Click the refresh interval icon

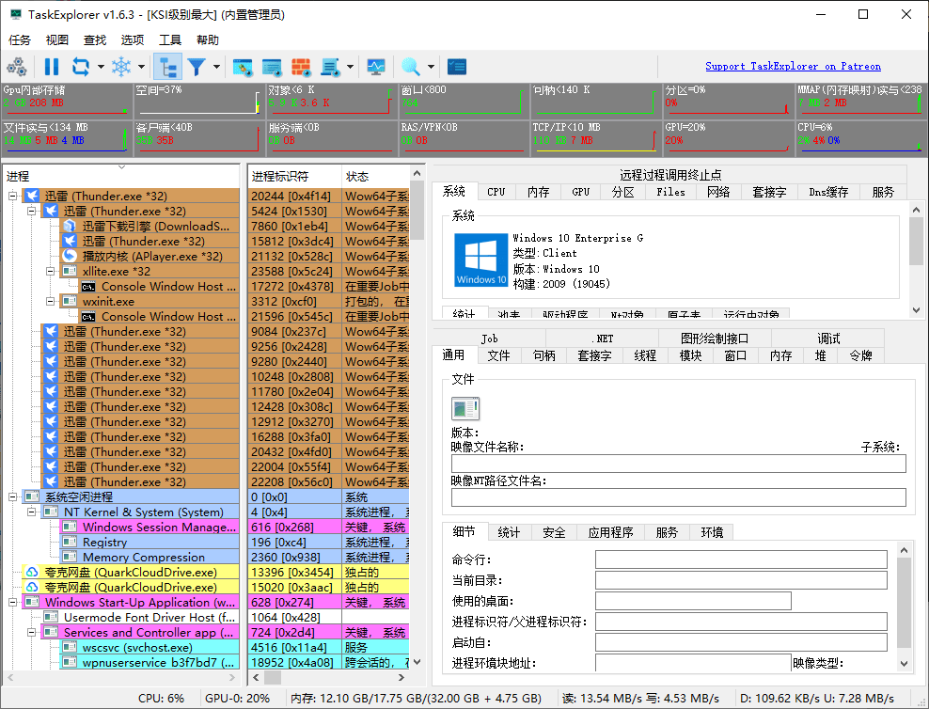[x=81, y=67]
